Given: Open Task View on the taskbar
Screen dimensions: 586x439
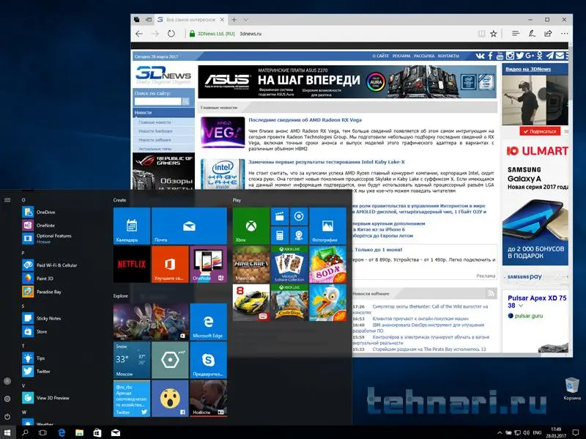Looking at the screenshot, I should click(x=43, y=432).
